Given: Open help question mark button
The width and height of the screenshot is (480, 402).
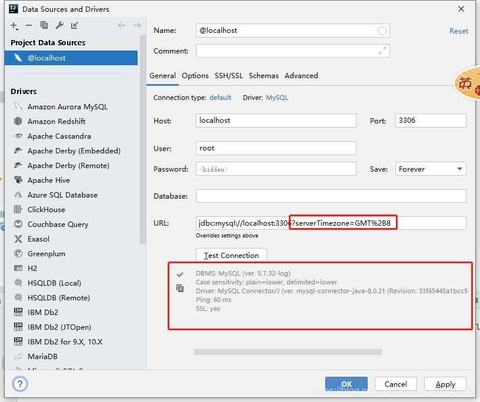Looking at the screenshot, I should click(20, 384).
